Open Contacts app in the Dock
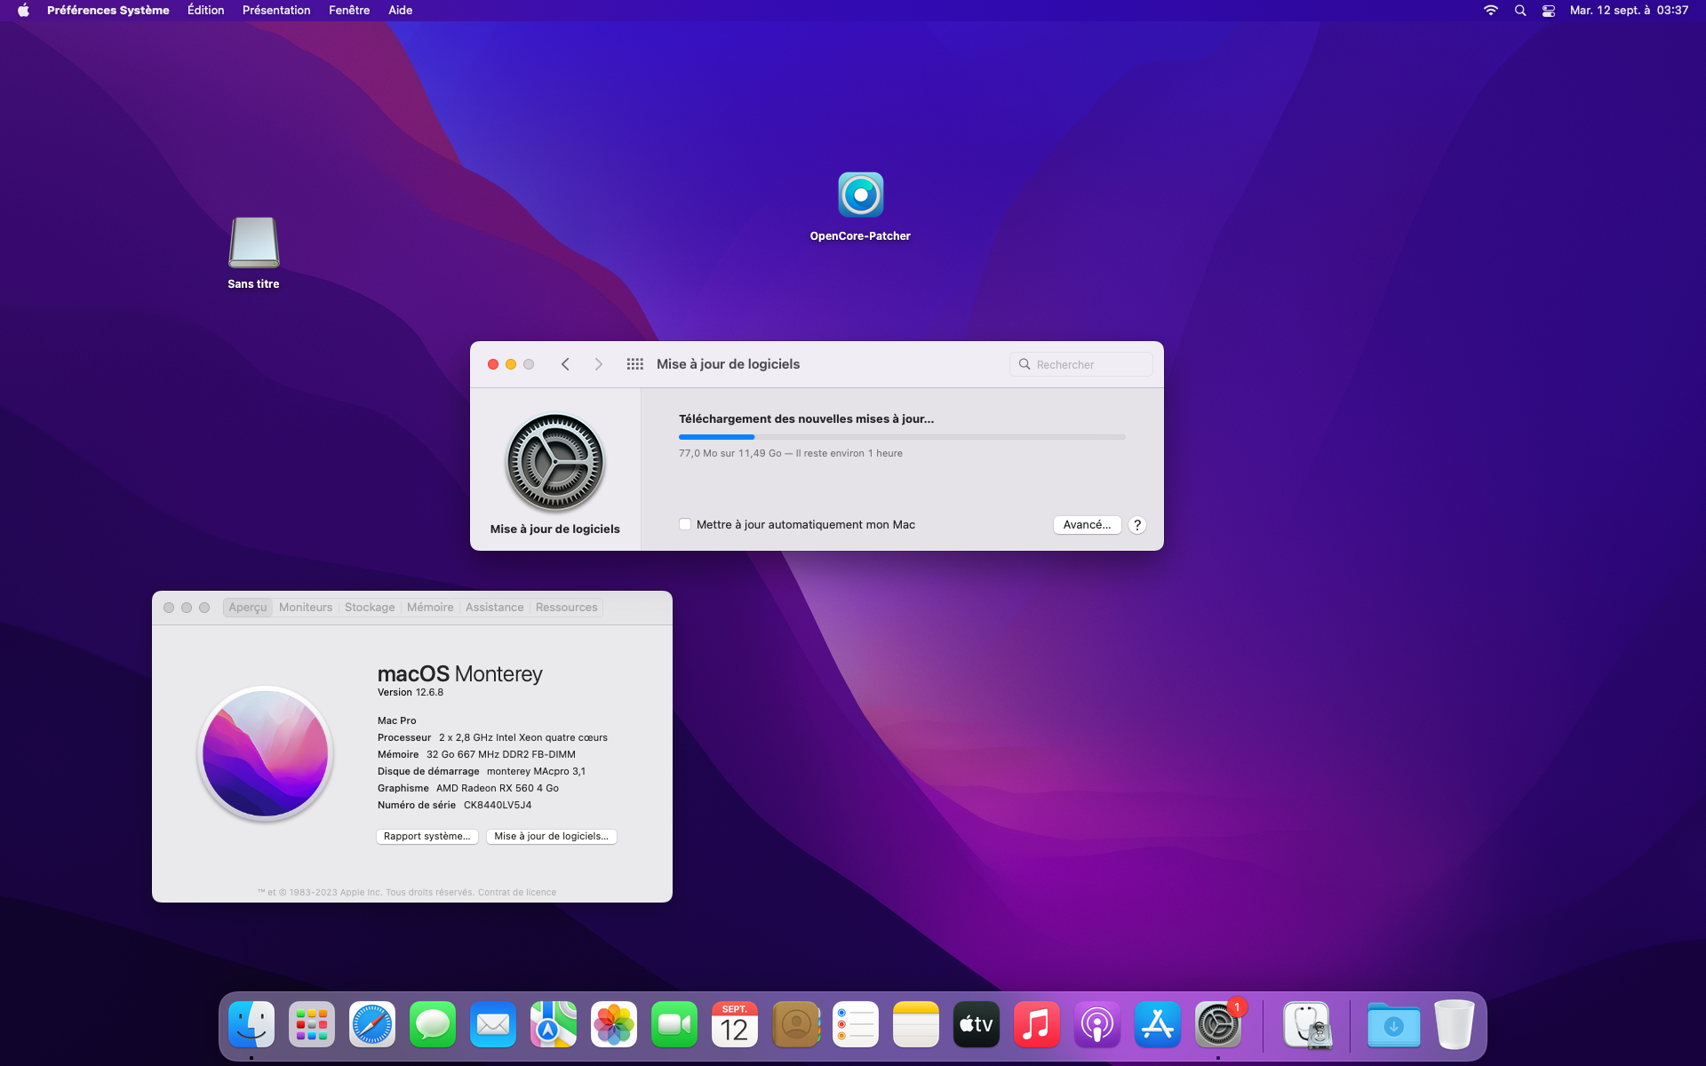The width and height of the screenshot is (1706, 1066). tap(795, 1024)
